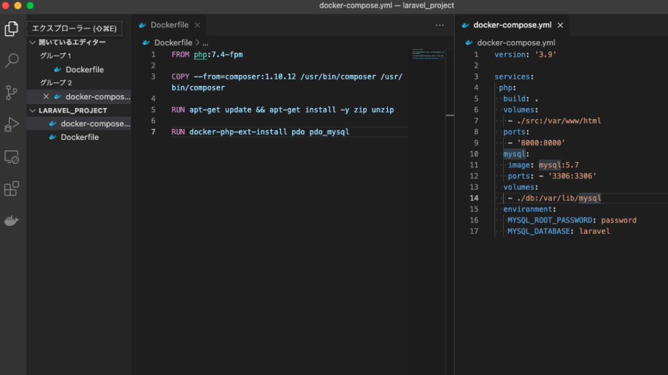The height and width of the screenshot is (375, 668).
Task: Close the docker-compose.yml editor tab
Action: coord(560,24)
